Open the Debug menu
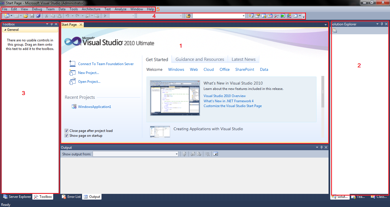 [x=37, y=9]
